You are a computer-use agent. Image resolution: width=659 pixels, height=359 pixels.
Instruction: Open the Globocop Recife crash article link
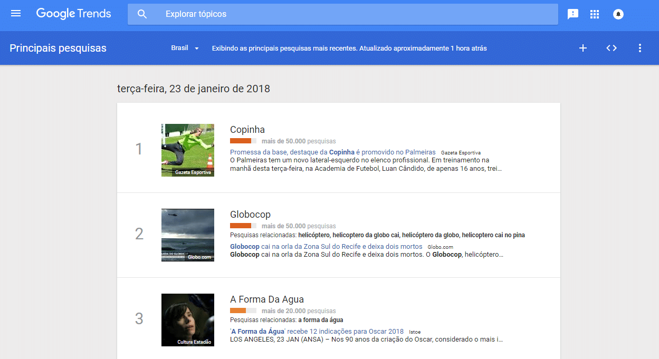[x=326, y=246]
